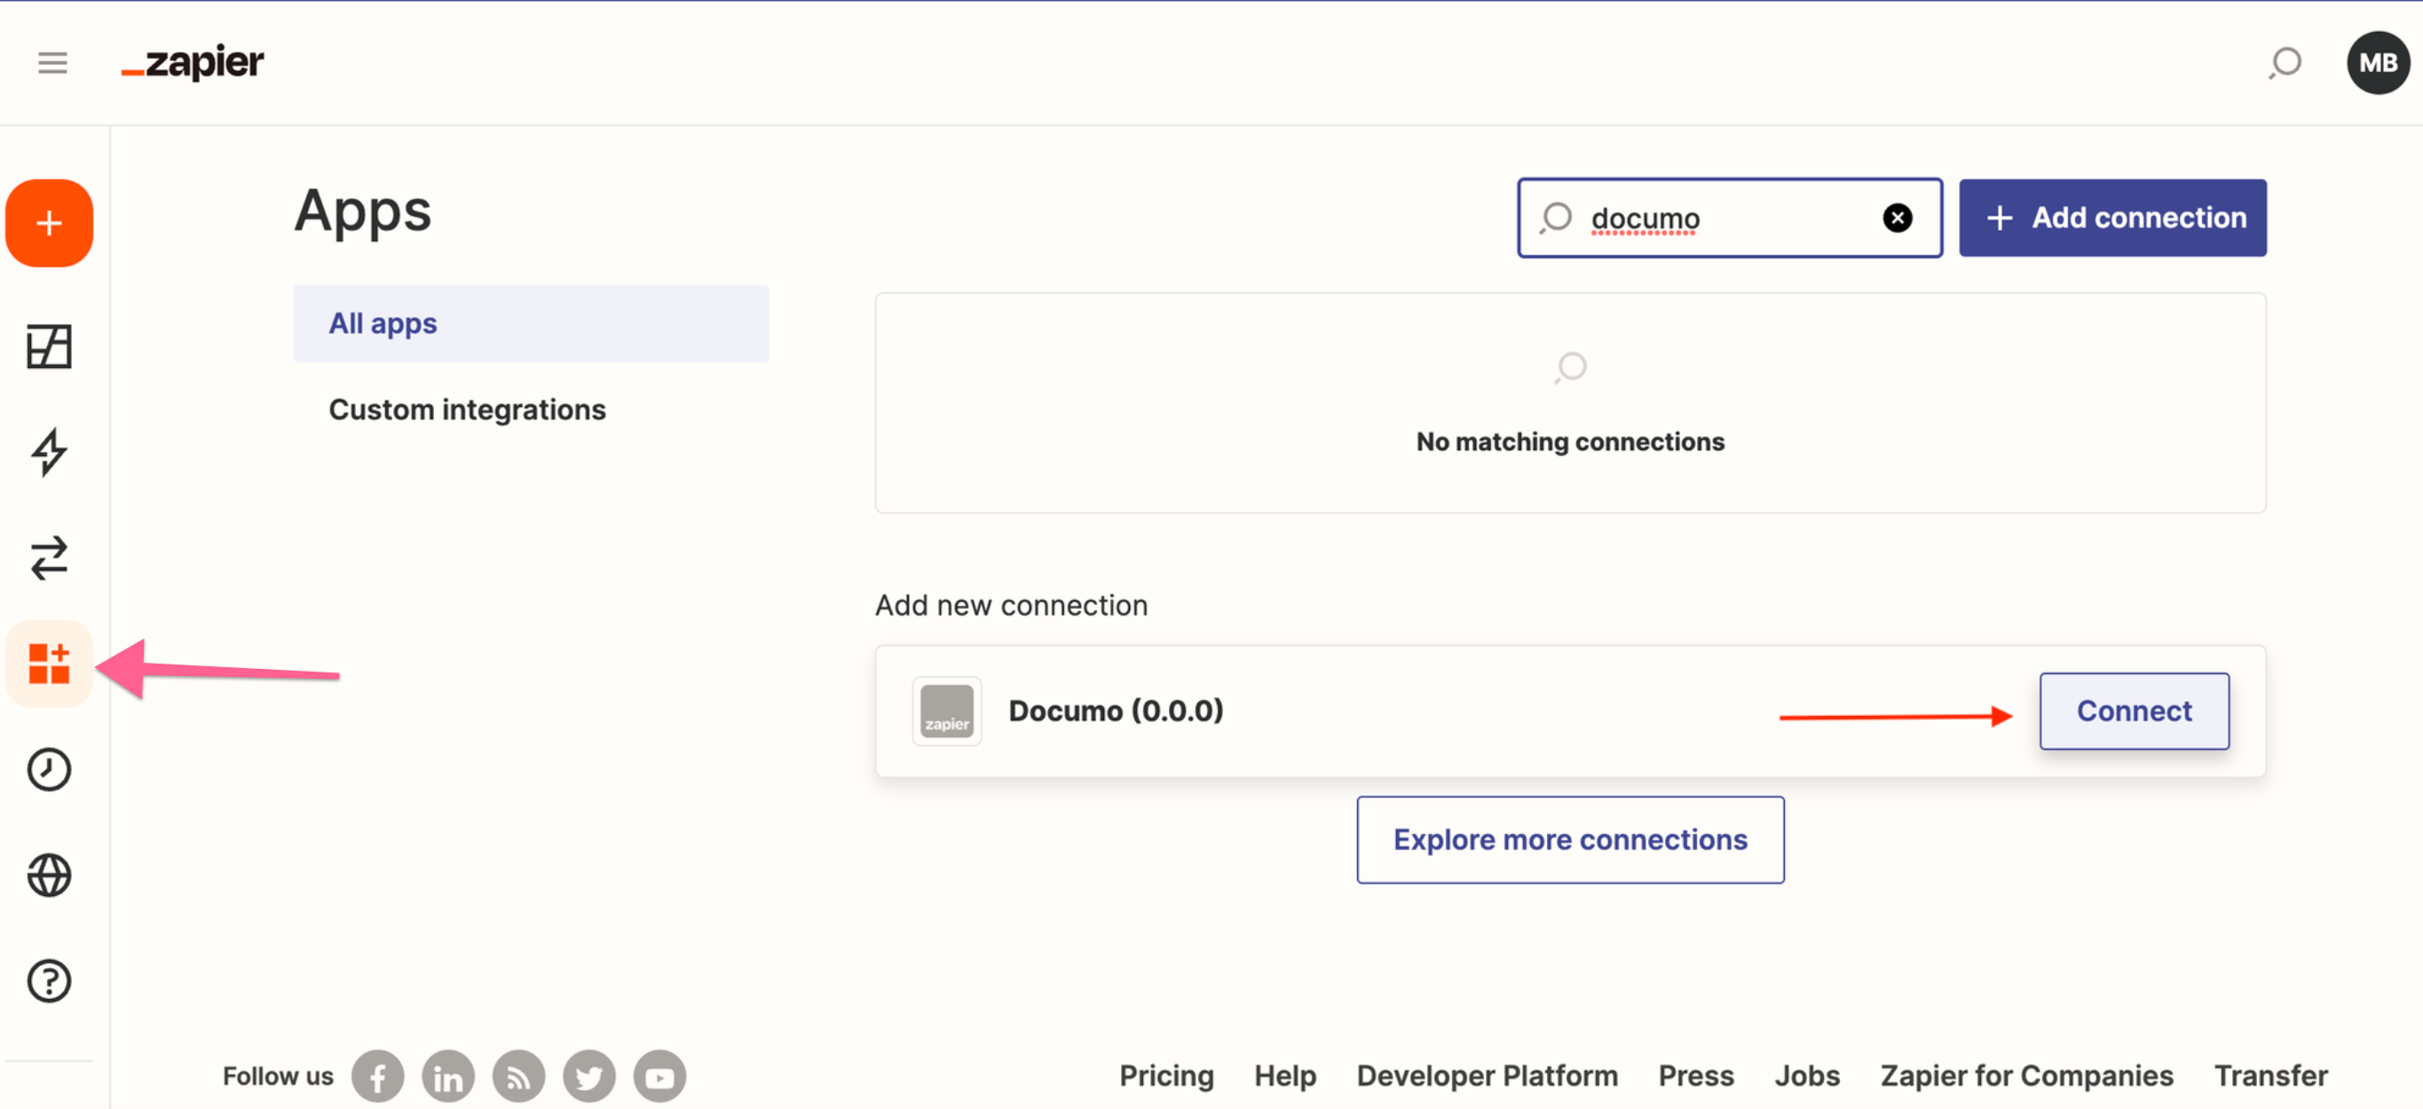Open the Apps grid icon in sidebar
This screenshot has height=1109, width=2423.
pos(49,665)
